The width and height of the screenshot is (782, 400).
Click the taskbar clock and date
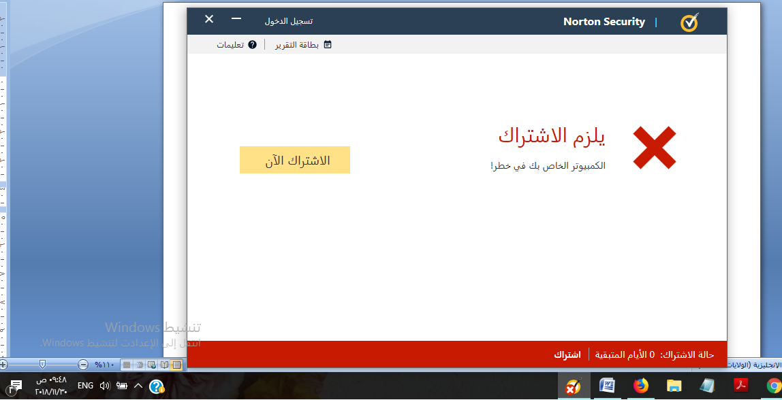[51, 386]
